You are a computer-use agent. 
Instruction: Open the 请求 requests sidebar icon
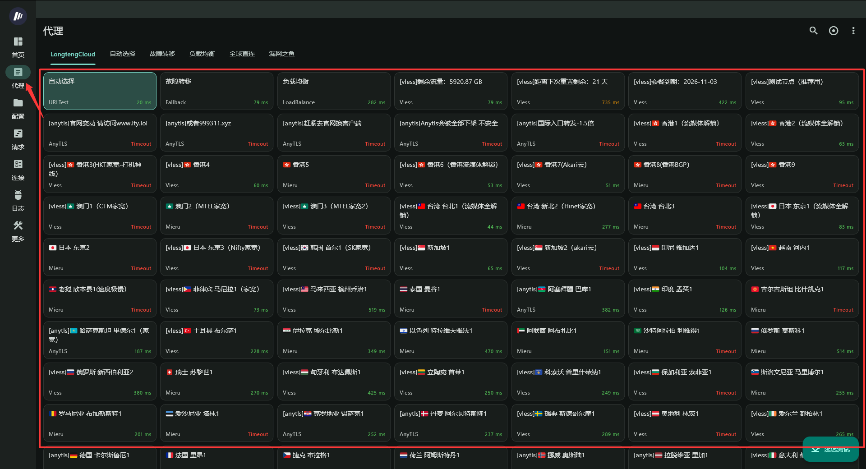click(18, 134)
